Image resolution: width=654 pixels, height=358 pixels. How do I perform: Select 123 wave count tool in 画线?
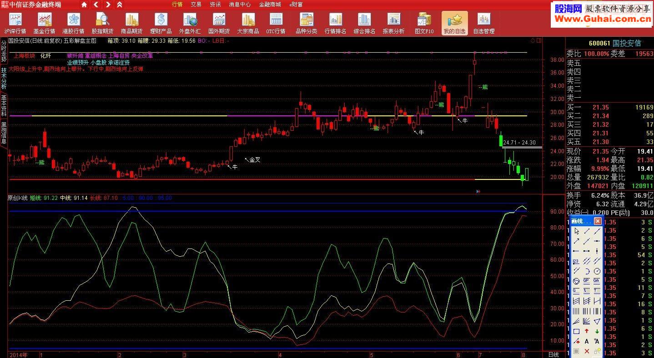[x=576, y=261]
